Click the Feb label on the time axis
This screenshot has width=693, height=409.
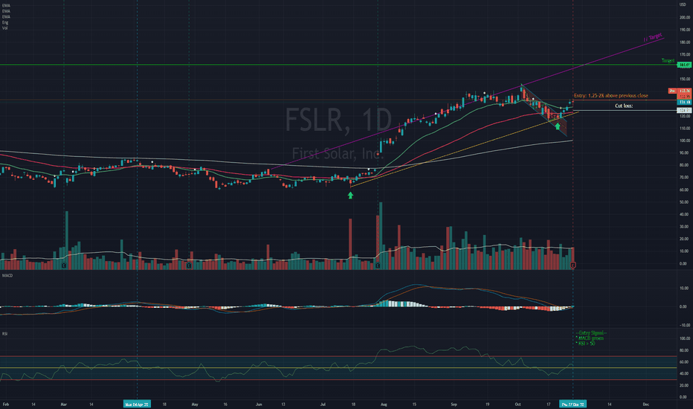click(x=6, y=404)
